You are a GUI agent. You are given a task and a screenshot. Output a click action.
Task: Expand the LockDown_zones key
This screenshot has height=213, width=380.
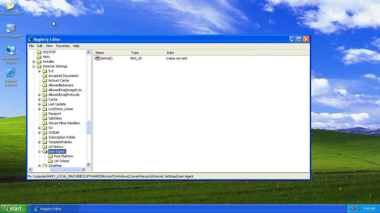click(39, 109)
